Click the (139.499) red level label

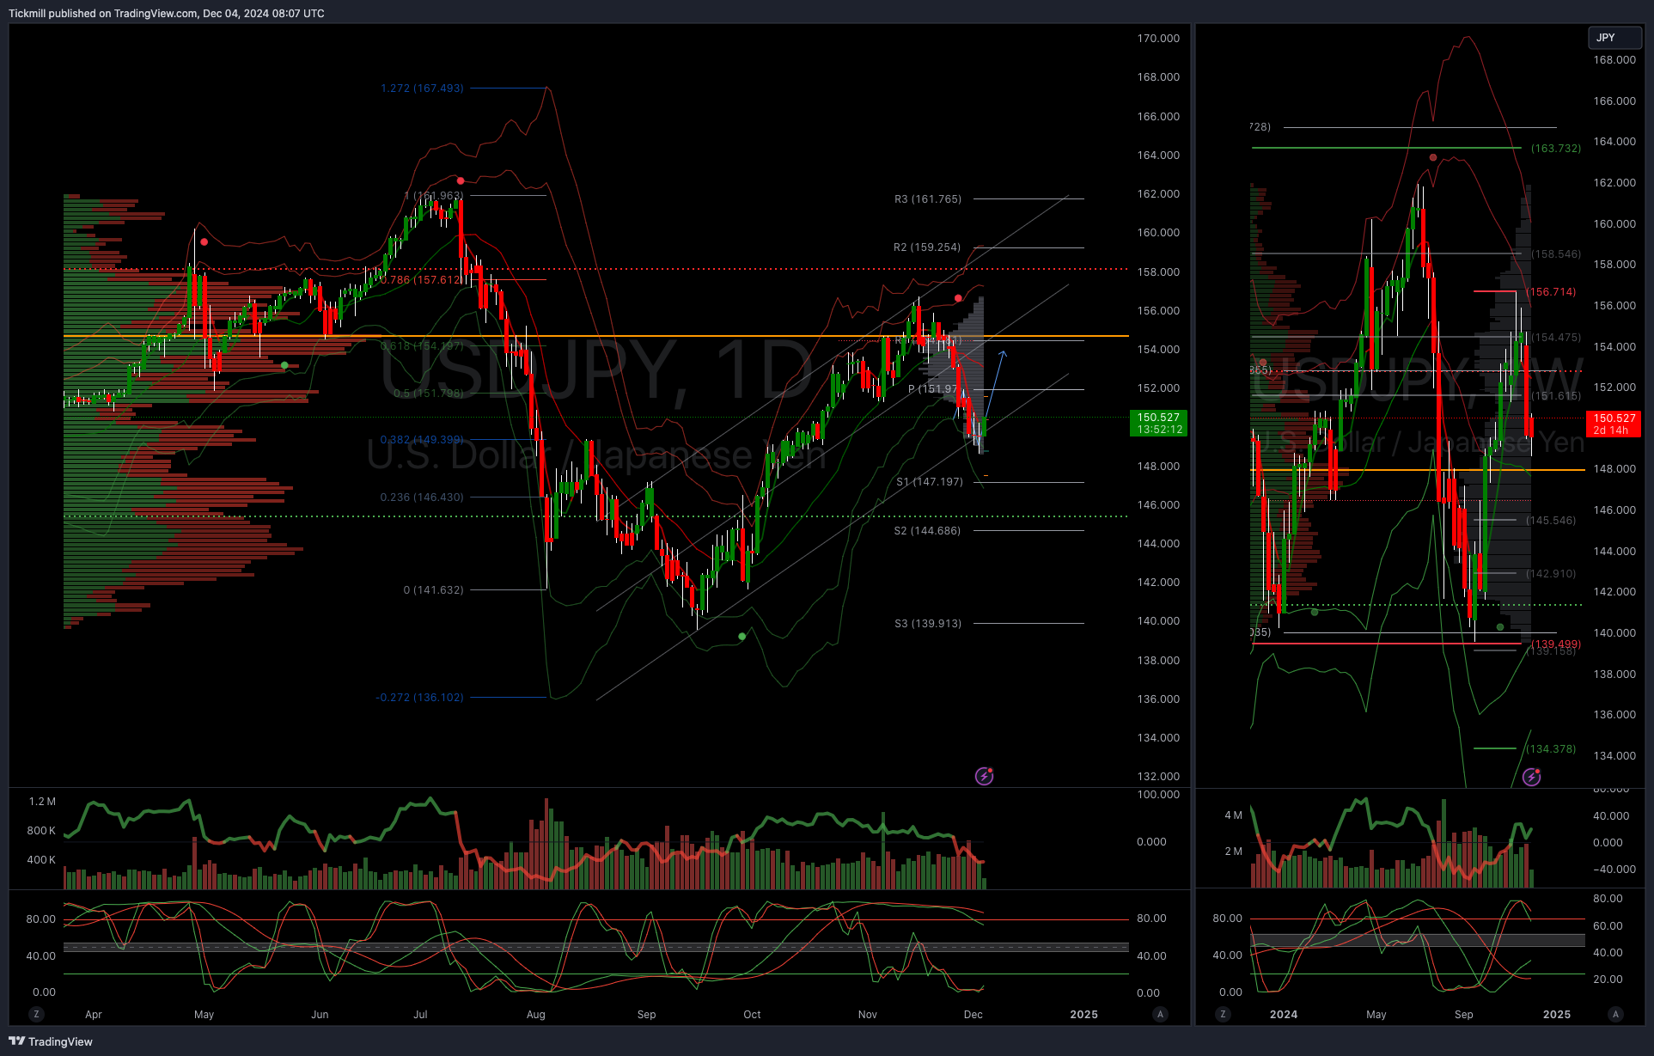pos(1555,644)
